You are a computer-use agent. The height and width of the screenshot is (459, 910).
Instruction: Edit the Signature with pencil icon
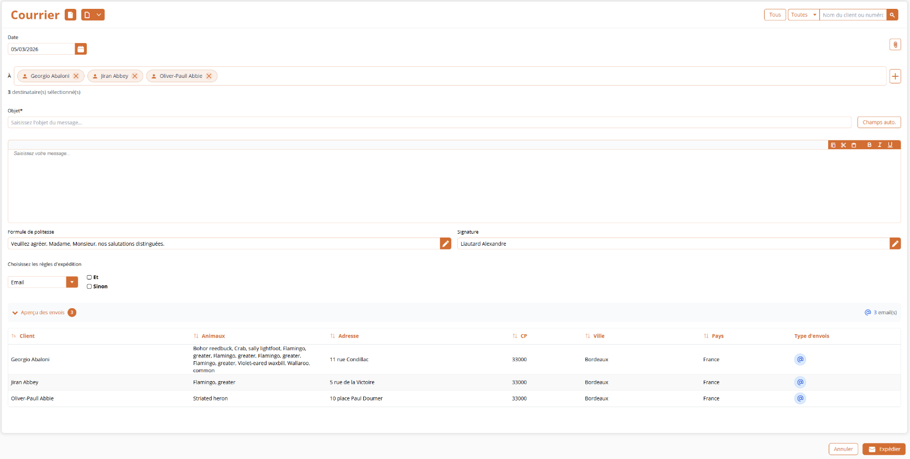[895, 244]
